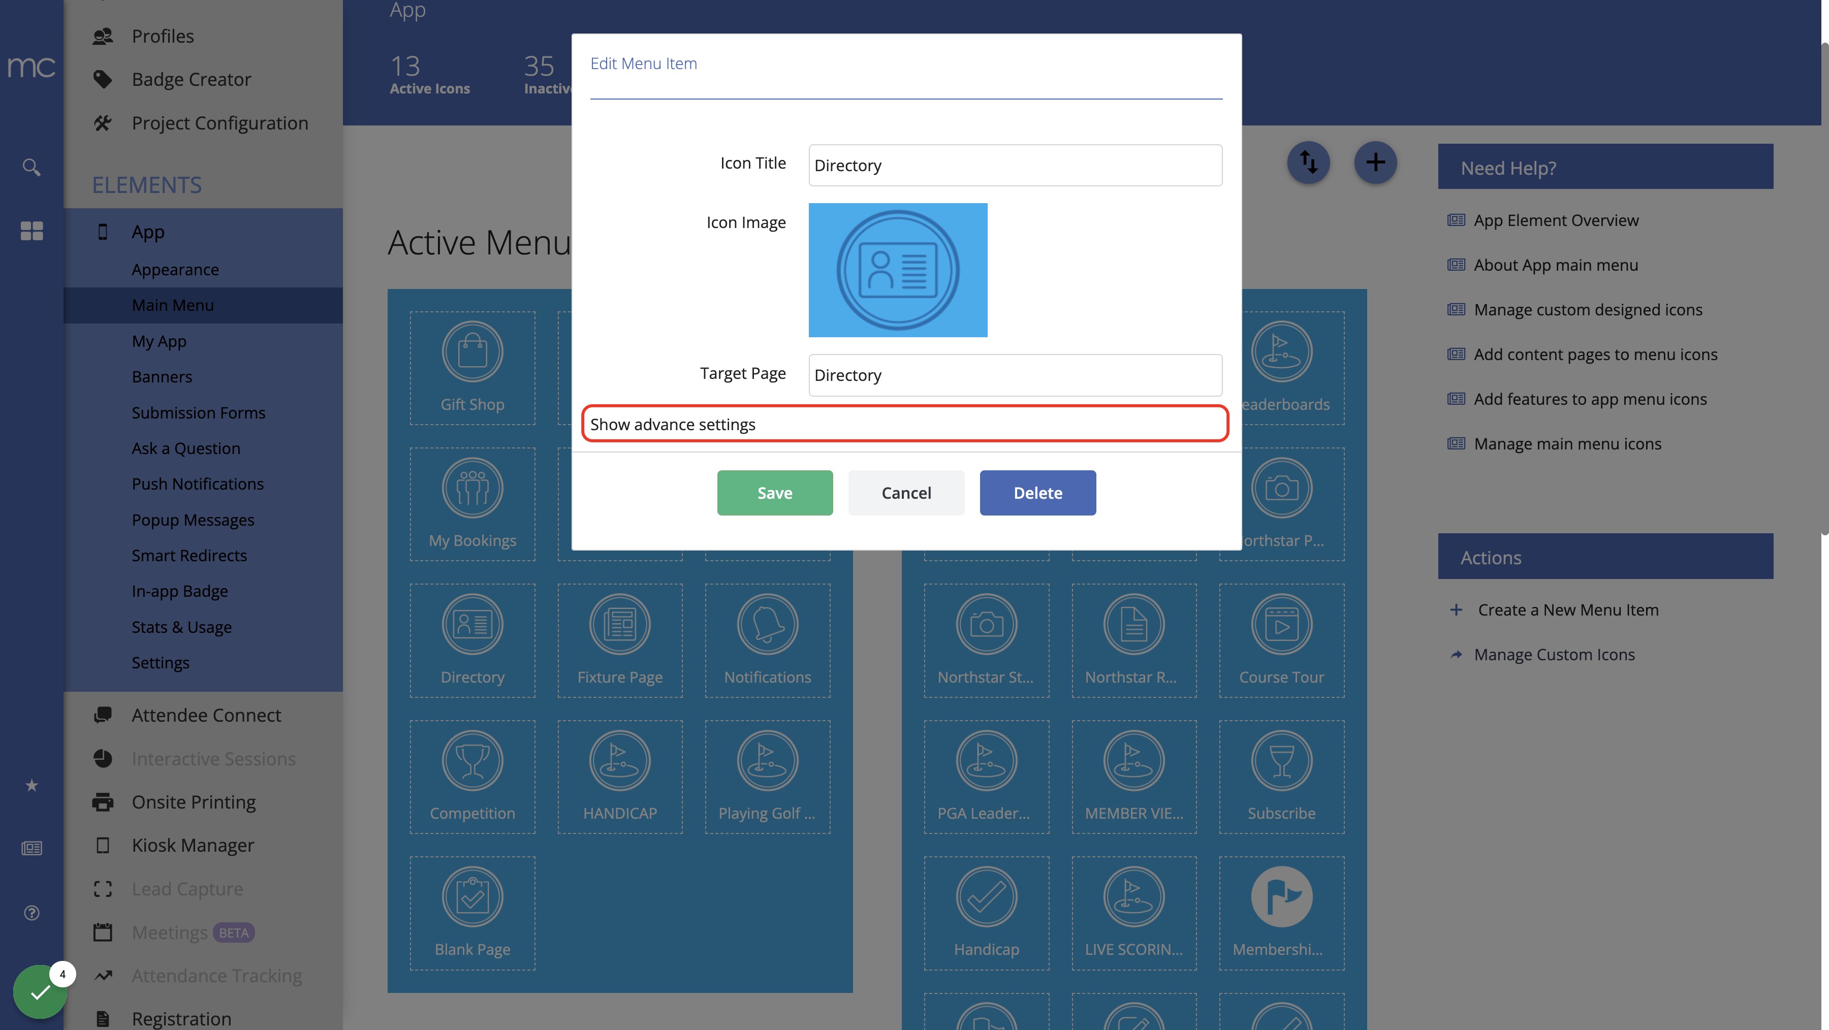Expand Show advance settings

[905, 424]
